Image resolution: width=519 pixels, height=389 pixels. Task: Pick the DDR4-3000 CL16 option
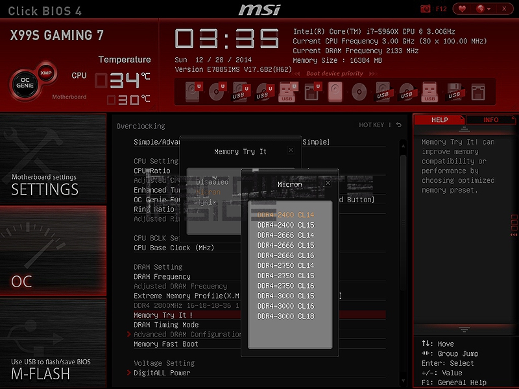(x=285, y=306)
